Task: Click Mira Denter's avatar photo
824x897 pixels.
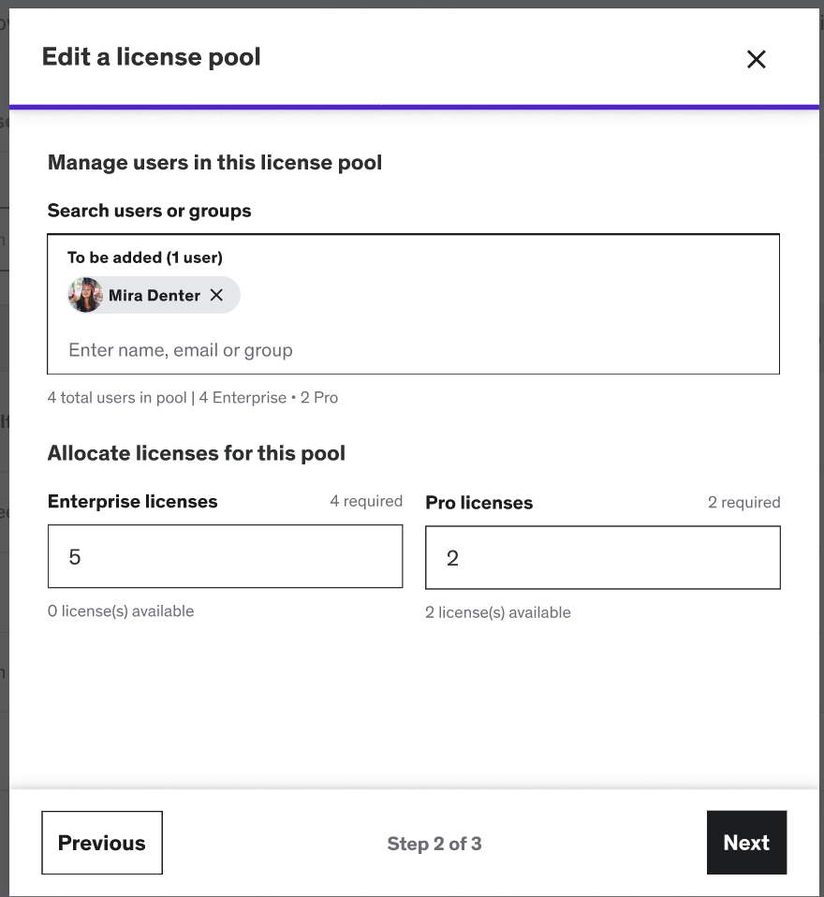Action: tap(85, 295)
